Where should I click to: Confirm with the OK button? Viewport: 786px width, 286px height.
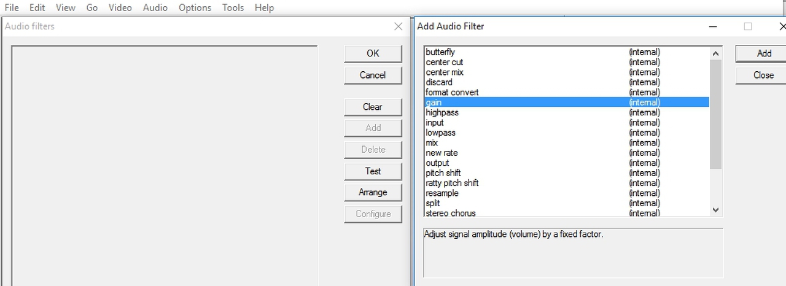[373, 53]
